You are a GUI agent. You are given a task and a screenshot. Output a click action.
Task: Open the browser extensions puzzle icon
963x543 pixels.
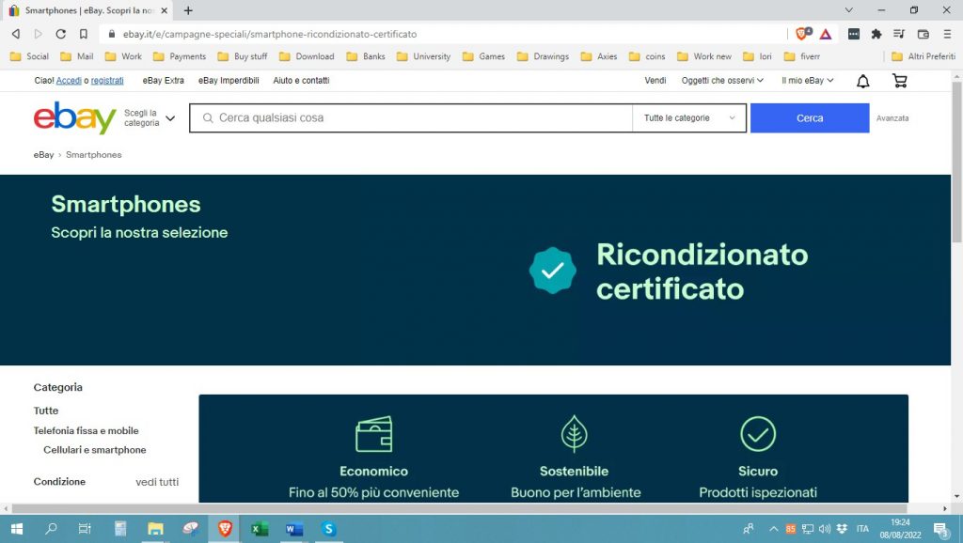876,34
